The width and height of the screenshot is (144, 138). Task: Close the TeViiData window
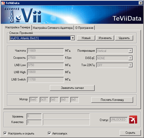(141, 3)
